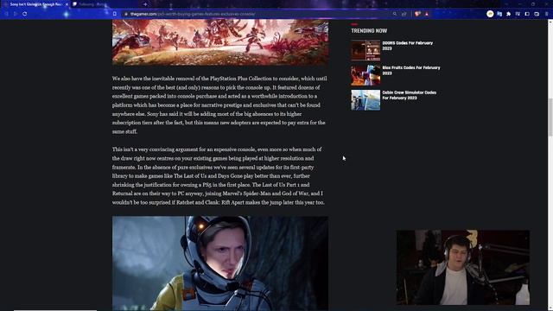Click the share icon in the address bar
Image resolution: width=553 pixels, height=311 pixels.
click(404, 14)
